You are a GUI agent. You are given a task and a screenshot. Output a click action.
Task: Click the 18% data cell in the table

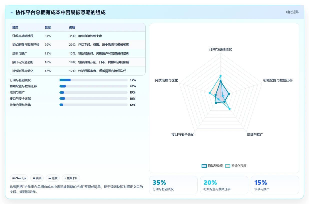[48, 62]
